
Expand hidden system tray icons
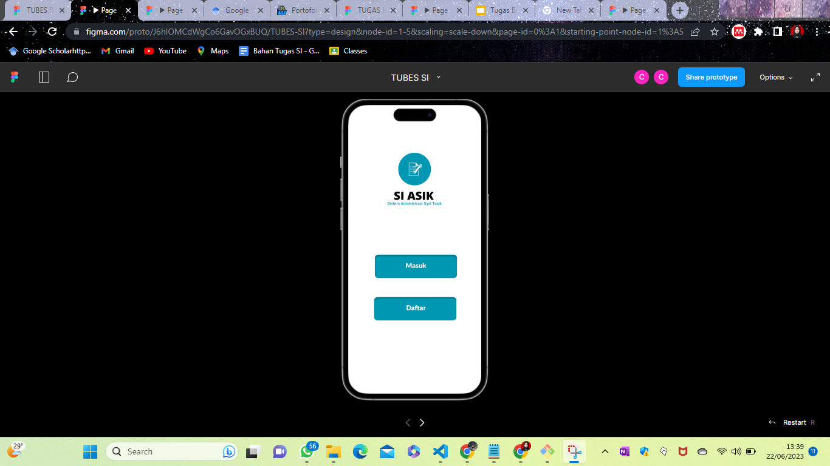point(605,451)
